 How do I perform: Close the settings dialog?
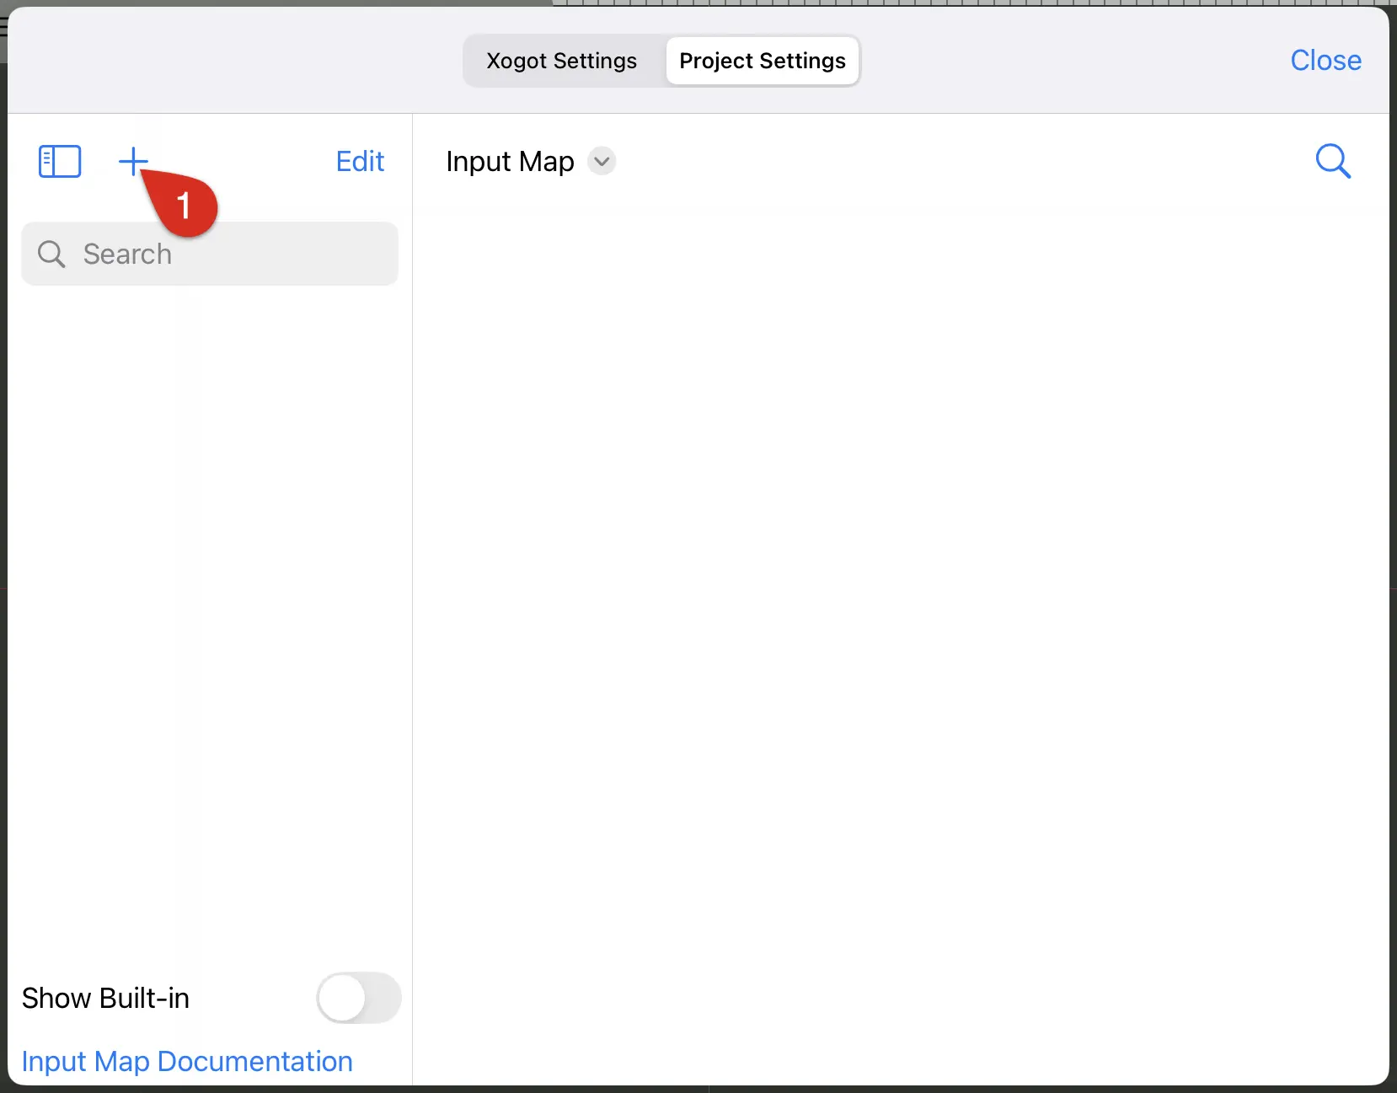coord(1325,61)
